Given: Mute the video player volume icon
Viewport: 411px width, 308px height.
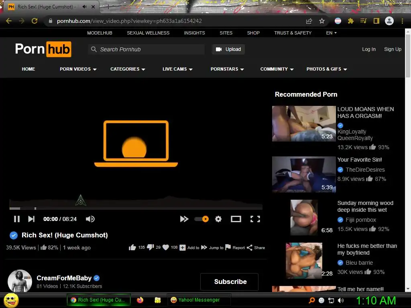Looking at the screenshot, I should 90,219.
